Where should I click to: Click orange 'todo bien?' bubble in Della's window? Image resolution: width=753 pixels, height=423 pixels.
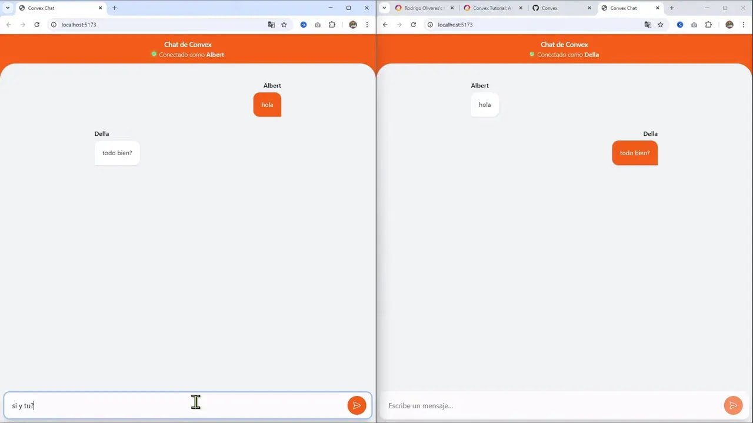(635, 153)
